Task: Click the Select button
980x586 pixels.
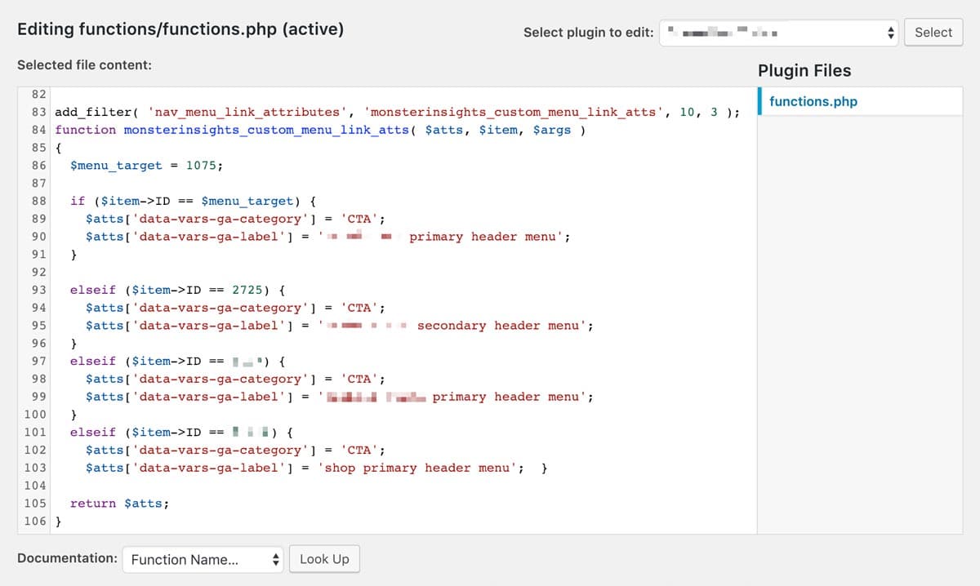Action: (933, 33)
